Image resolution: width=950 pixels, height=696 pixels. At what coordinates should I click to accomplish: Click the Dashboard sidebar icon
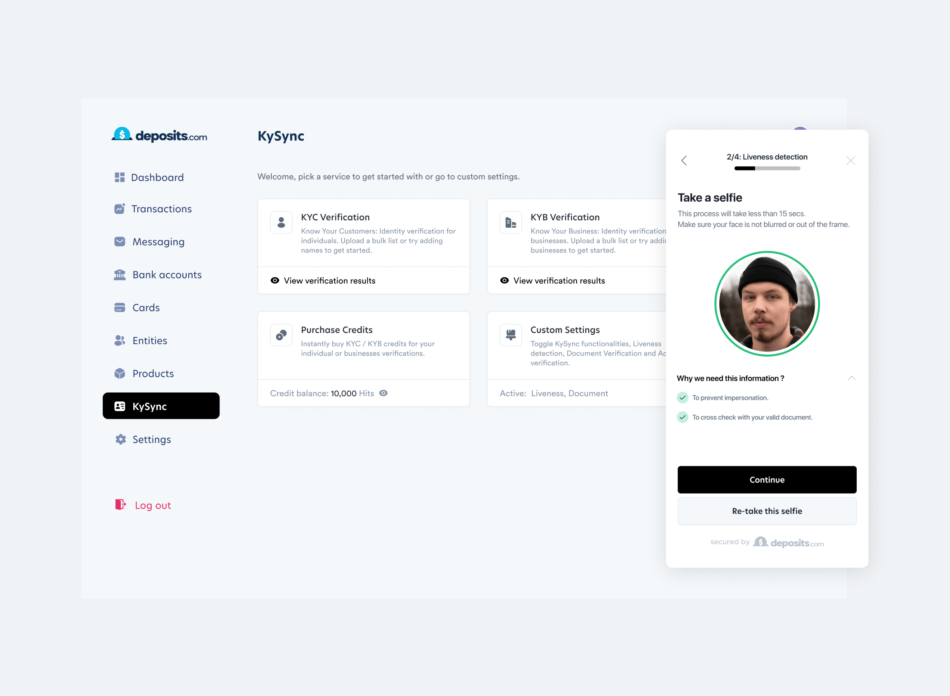120,177
